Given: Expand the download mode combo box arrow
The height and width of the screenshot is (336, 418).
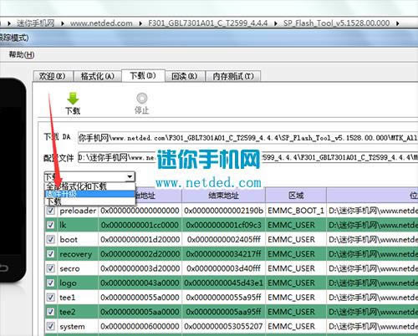Looking at the screenshot, I should point(130,176).
